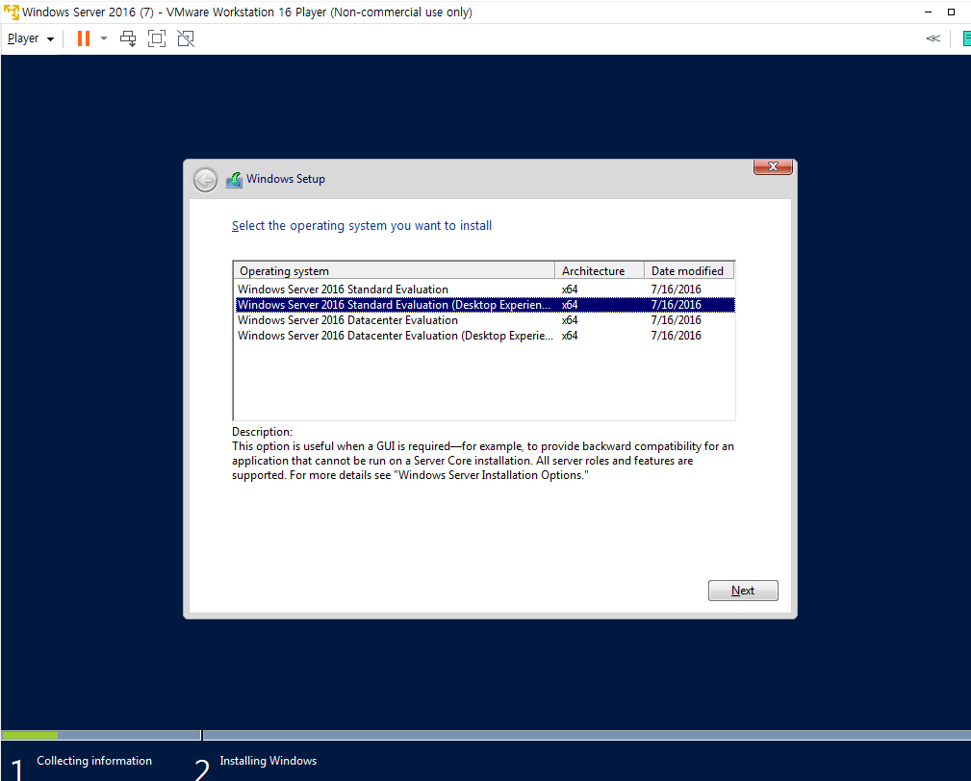
Task: Expand the power options dropdown arrow
Action: point(104,38)
